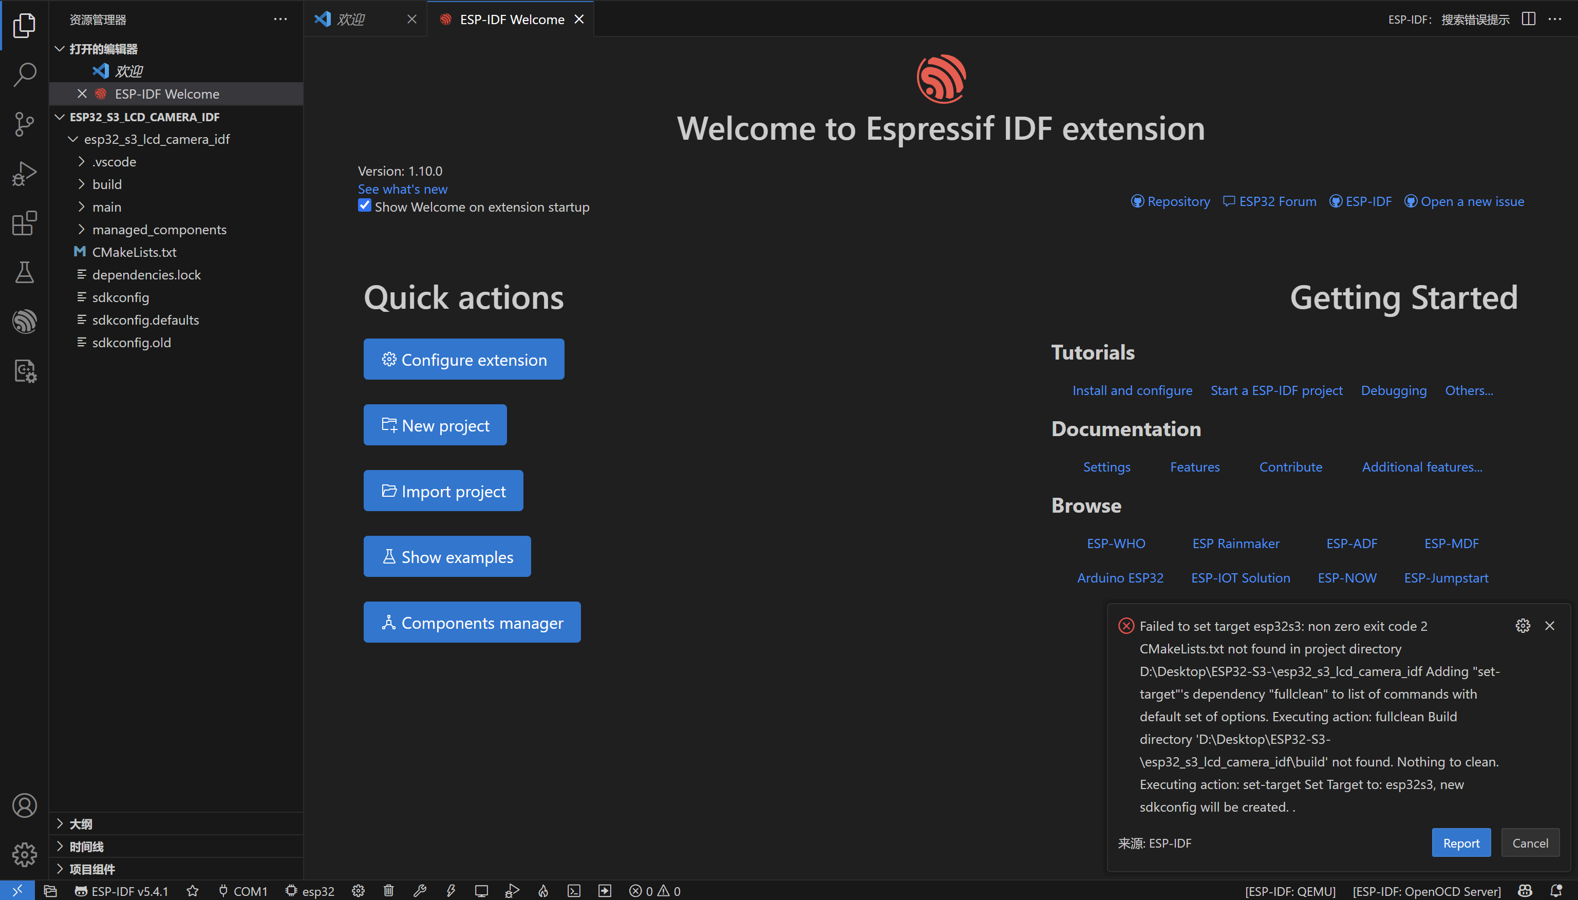The width and height of the screenshot is (1578, 900).
Task: Select the ESP-IDF Welcome tab
Action: (511, 19)
